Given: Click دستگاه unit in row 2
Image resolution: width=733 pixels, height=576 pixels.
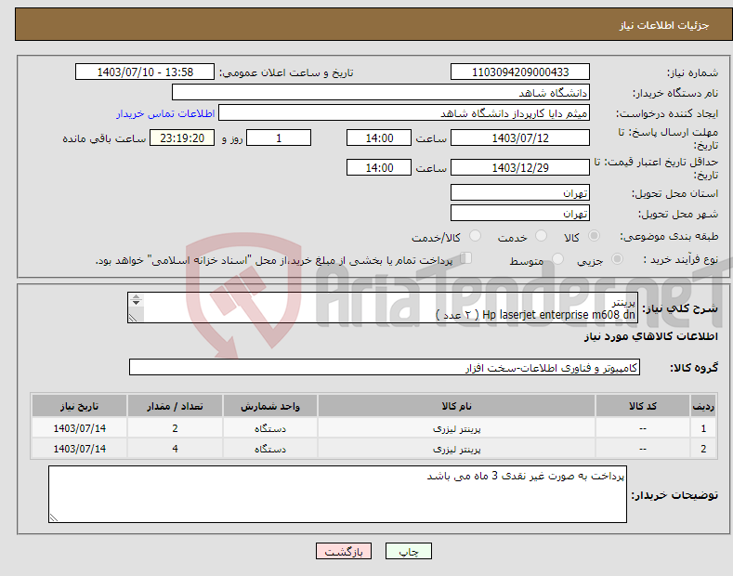Looking at the screenshot, I should (270, 449).
